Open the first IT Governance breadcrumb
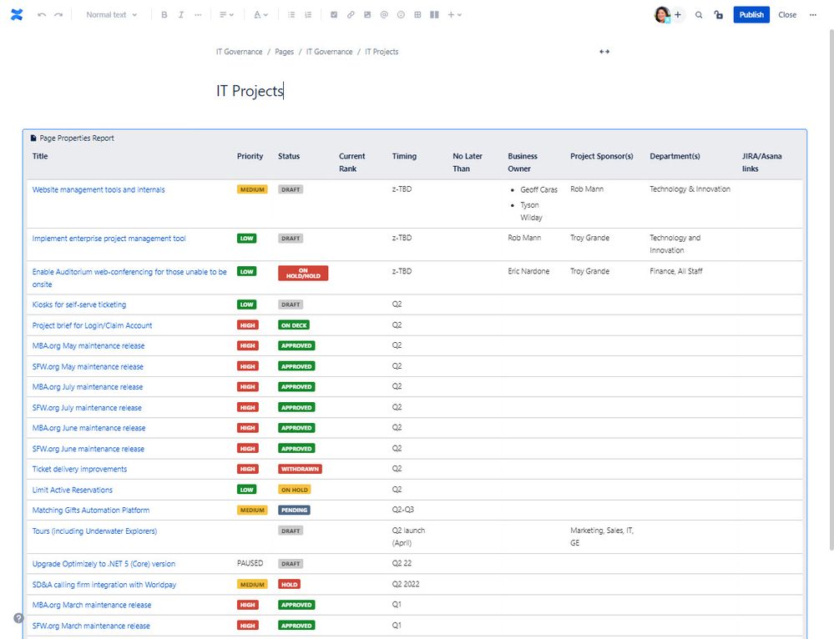The image size is (834, 639). coord(239,52)
